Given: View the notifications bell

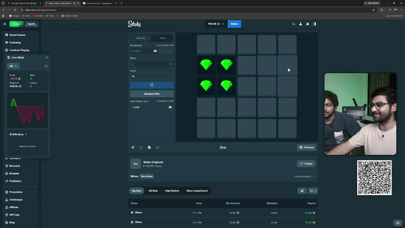Looking at the screenshot, I should [x=308, y=24].
